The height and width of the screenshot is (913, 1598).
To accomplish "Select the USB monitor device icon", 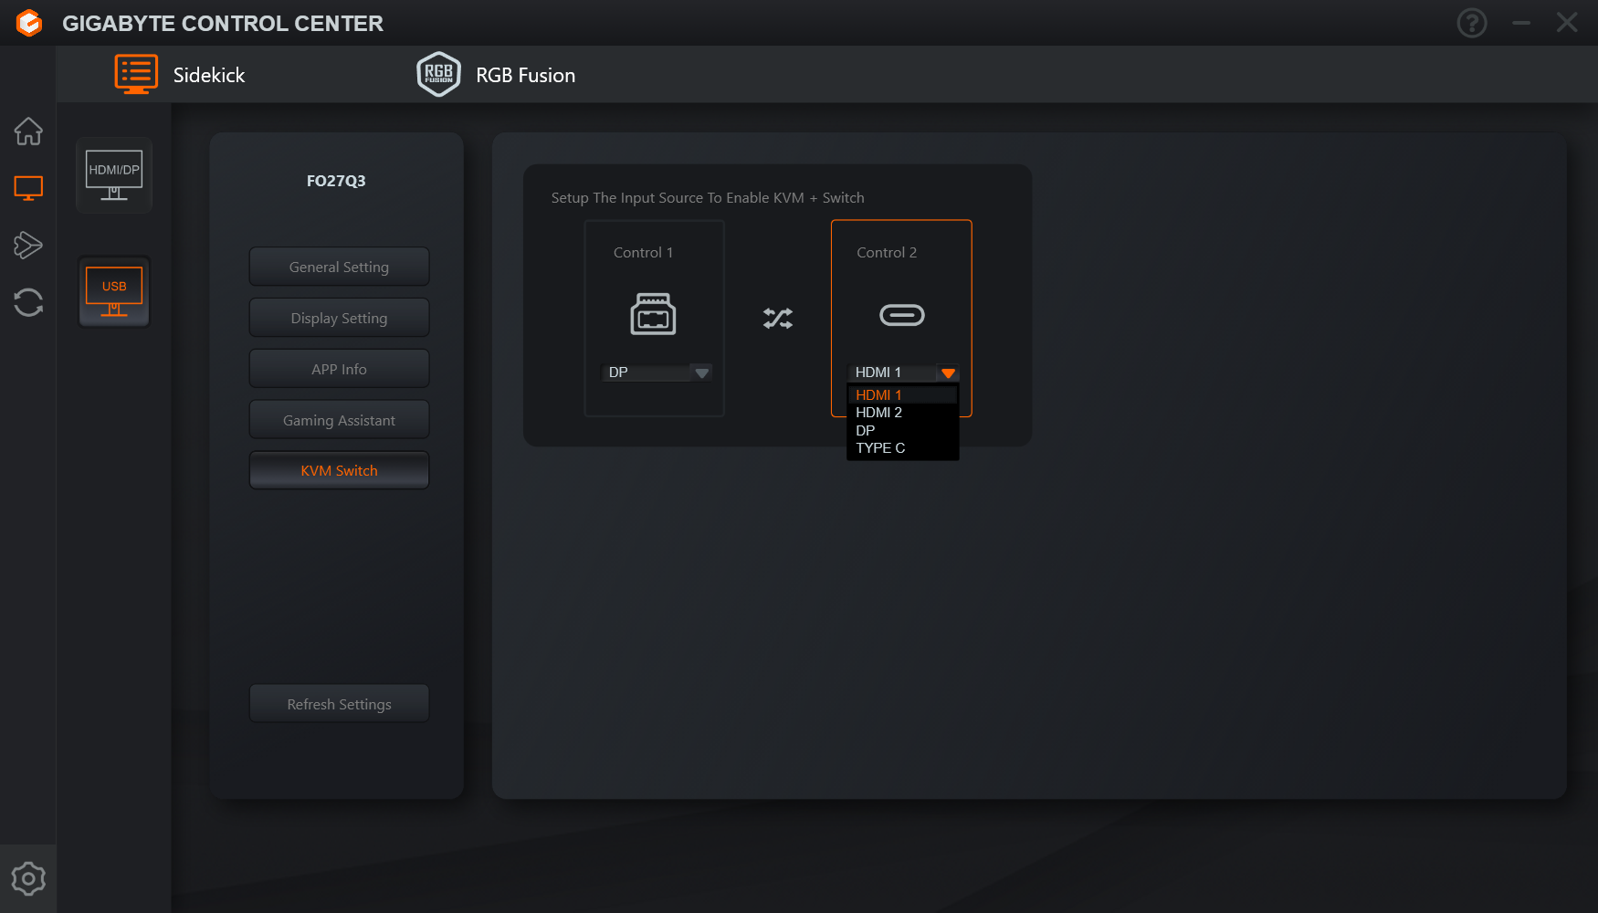I will pyautogui.click(x=114, y=291).
